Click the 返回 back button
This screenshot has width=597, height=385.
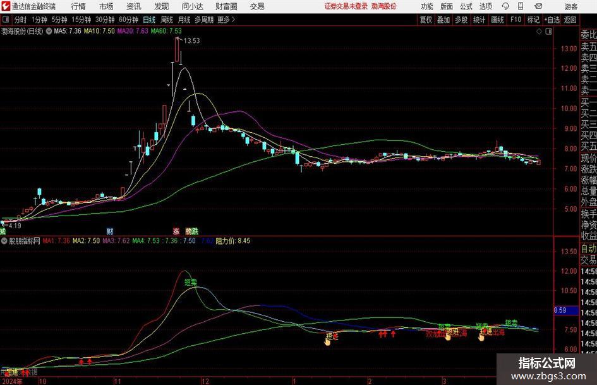(x=570, y=20)
